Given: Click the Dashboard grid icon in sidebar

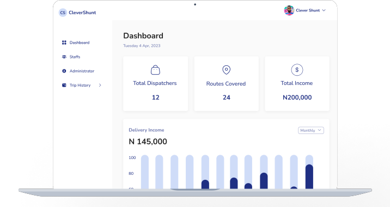Looking at the screenshot, I should [64, 42].
